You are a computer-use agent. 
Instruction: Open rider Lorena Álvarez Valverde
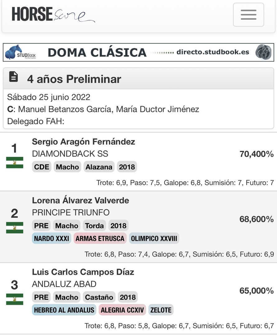[x=80, y=201]
